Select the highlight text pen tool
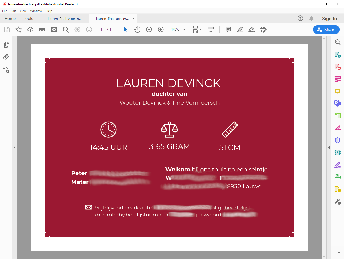The image size is (344, 259). 240,30
